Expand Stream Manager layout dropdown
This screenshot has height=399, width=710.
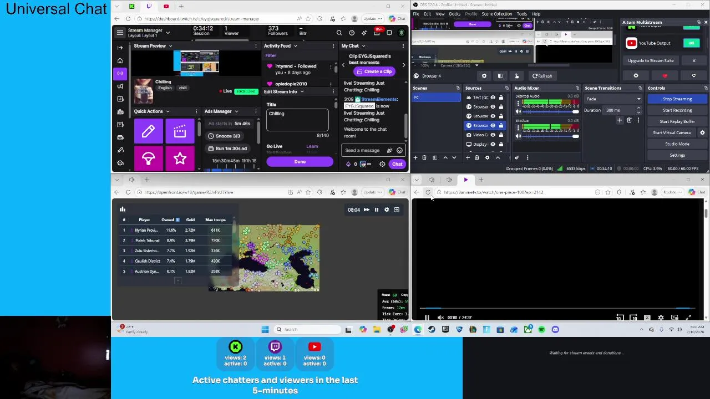point(167,33)
